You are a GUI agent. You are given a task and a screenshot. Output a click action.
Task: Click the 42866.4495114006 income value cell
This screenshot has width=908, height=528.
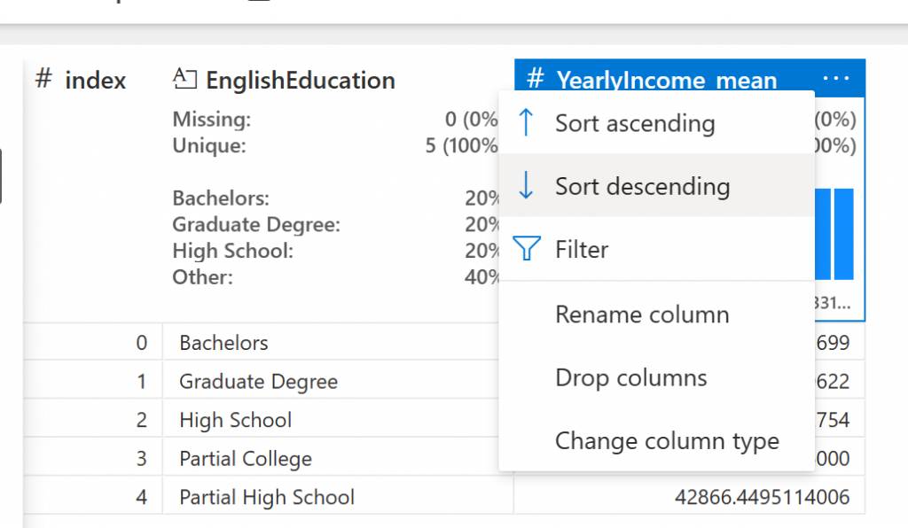pyautogui.click(x=762, y=497)
